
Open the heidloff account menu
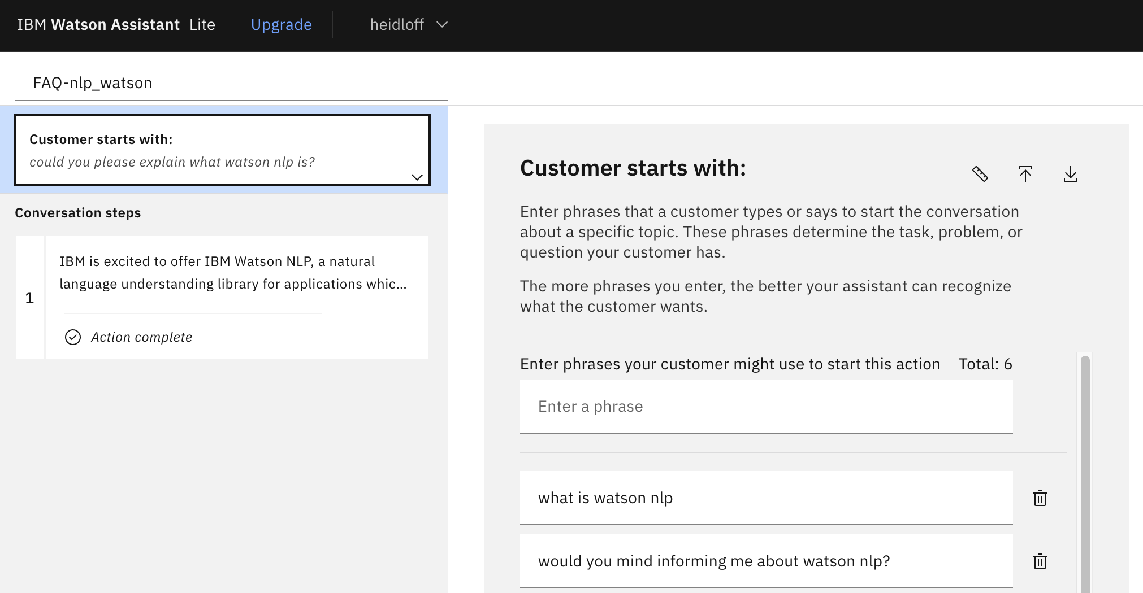409,25
